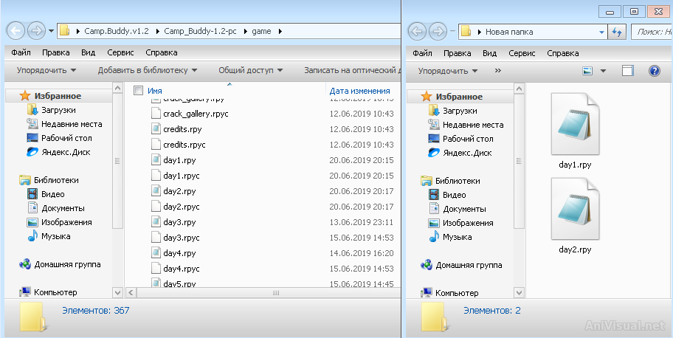
Task: Toggle the preview pane button
Action: 627,71
